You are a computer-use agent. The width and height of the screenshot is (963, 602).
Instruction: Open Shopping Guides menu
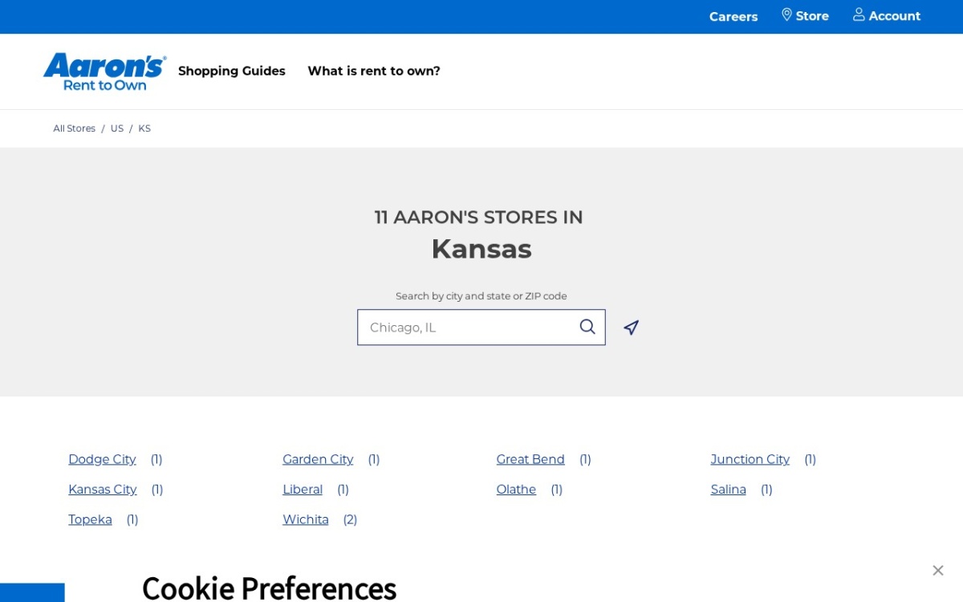[232, 71]
